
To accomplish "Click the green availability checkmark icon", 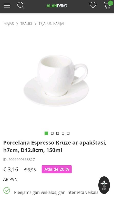I will coord(7,191).
